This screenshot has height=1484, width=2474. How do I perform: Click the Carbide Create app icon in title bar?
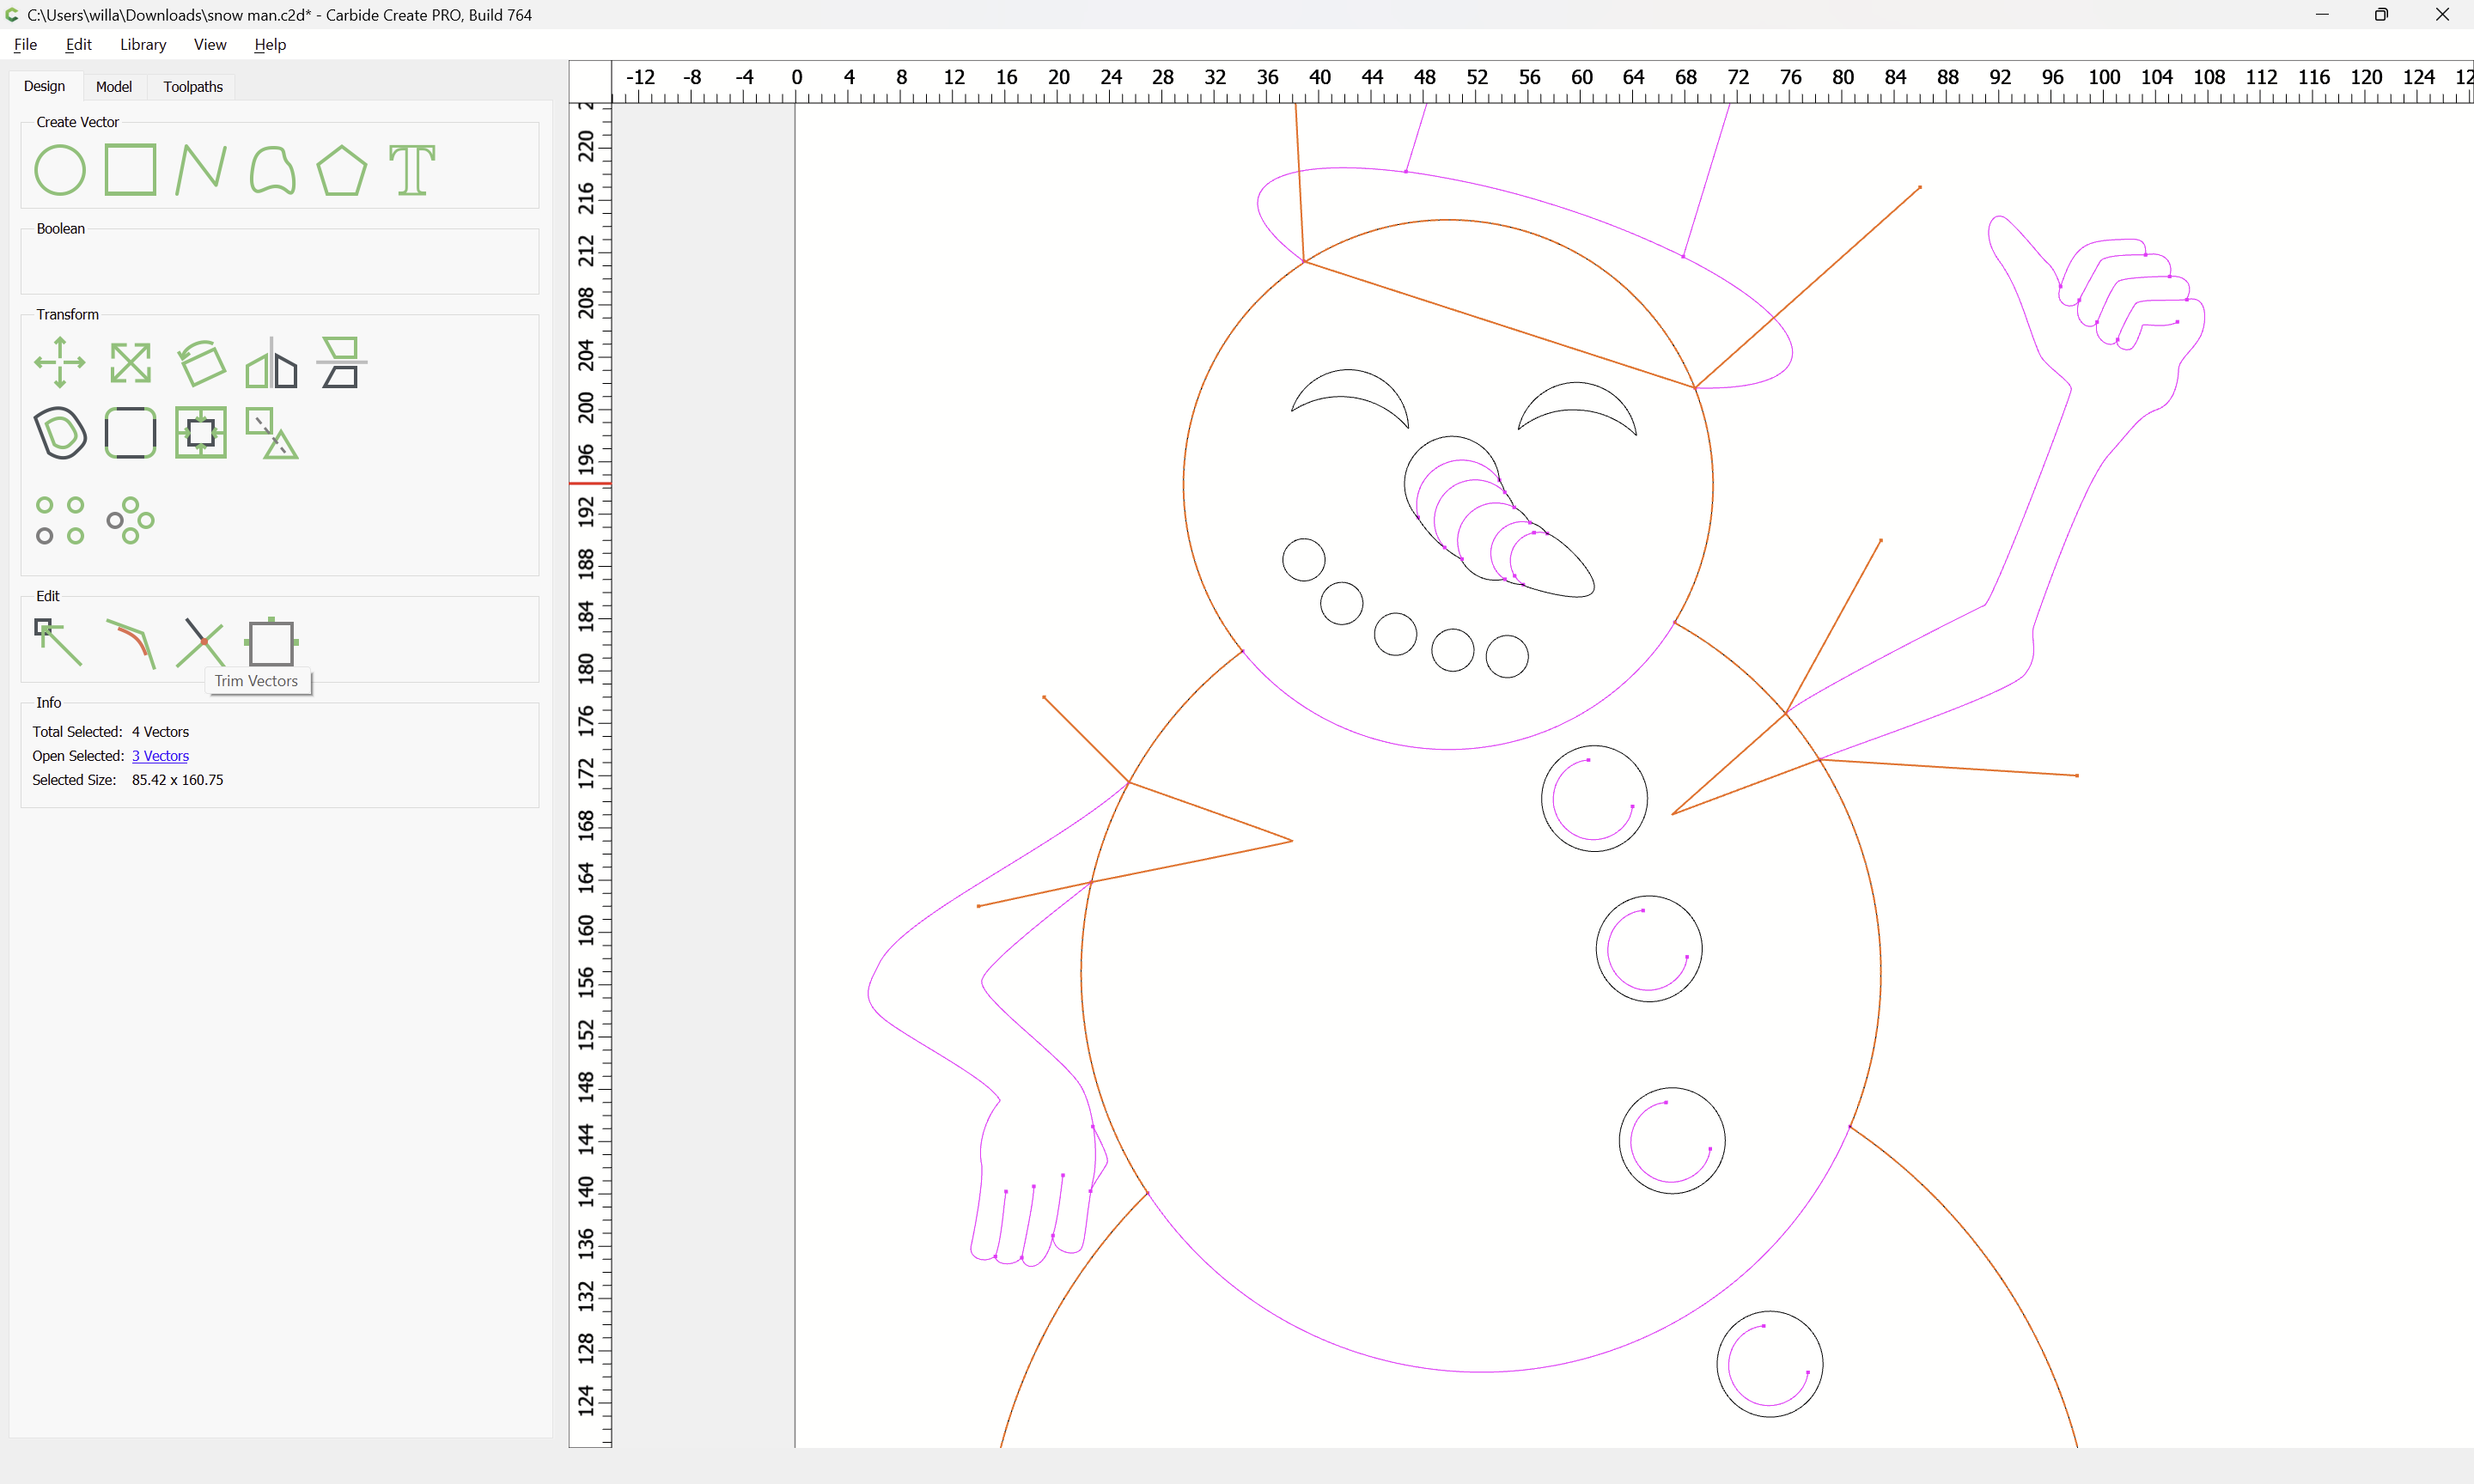[x=12, y=15]
